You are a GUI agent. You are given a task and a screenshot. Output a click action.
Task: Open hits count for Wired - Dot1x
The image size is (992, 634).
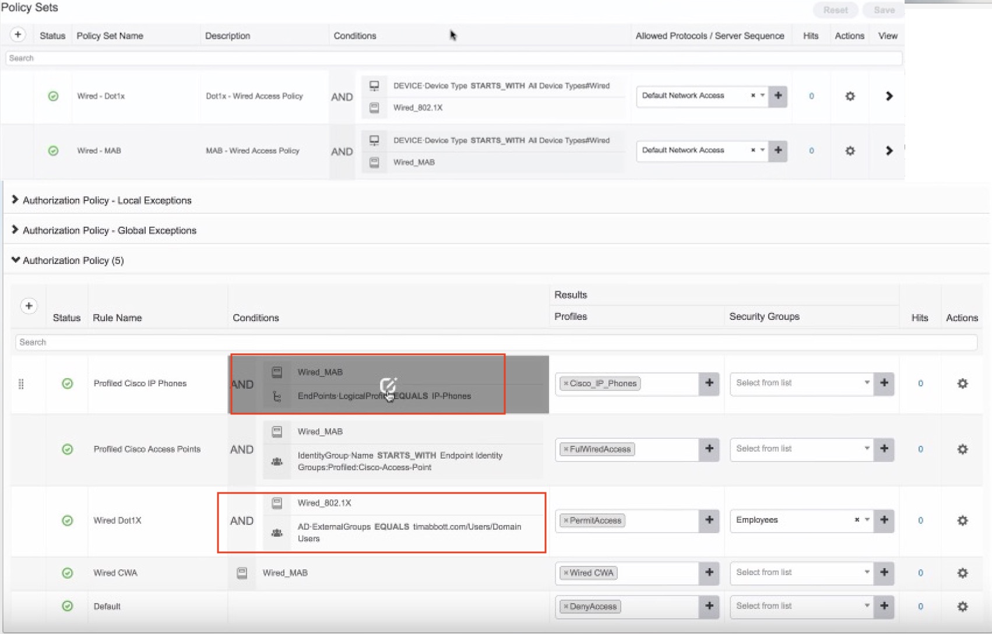(x=811, y=96)
